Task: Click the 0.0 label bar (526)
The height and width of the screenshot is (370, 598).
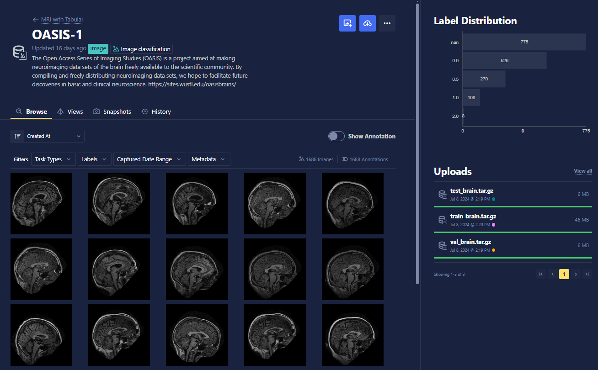Action: tap(505, 60)
